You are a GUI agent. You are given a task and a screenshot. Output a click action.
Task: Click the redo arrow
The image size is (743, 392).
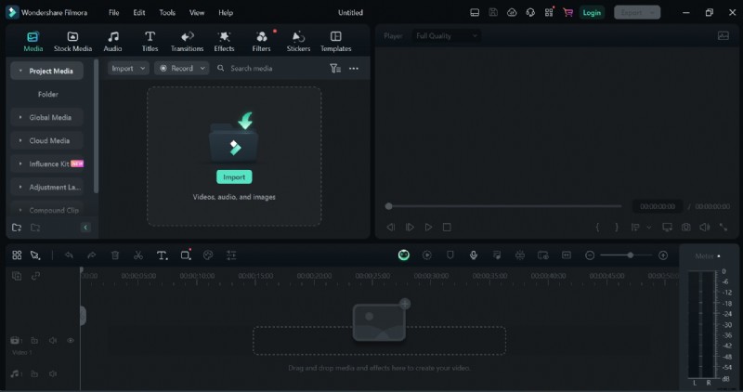tap(91, 255)
